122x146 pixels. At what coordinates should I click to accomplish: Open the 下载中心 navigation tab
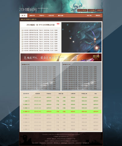[x=42, y=16]
